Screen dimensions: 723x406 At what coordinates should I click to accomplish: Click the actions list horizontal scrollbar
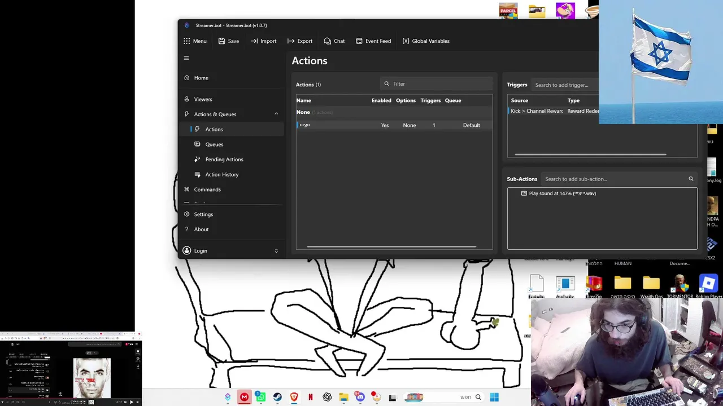(x=391, y=246)
